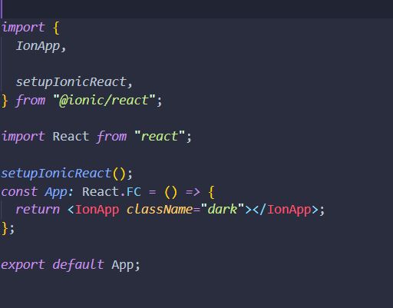Click the return keyword

click(x=38, y=210)
